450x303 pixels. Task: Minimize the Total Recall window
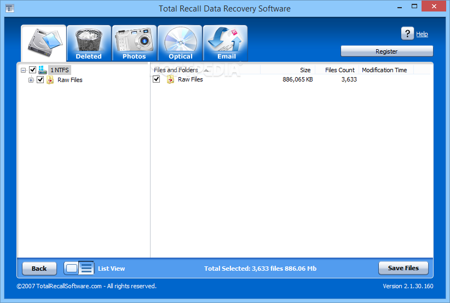tap(400, 7)
